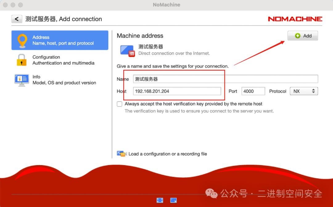
Task: Click the fullscreen icon in bottom bar
Action: click(x=160, y=200)
